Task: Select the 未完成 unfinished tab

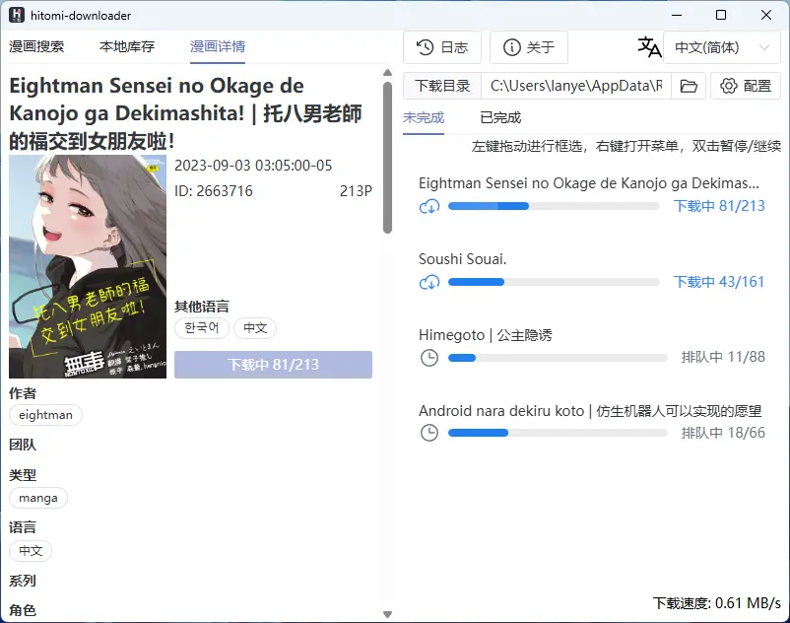Action: [x=424, y=117]
